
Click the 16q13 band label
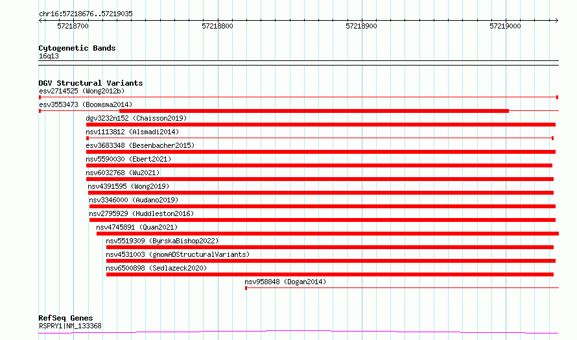pyautogui.click(x=49, y=56)
